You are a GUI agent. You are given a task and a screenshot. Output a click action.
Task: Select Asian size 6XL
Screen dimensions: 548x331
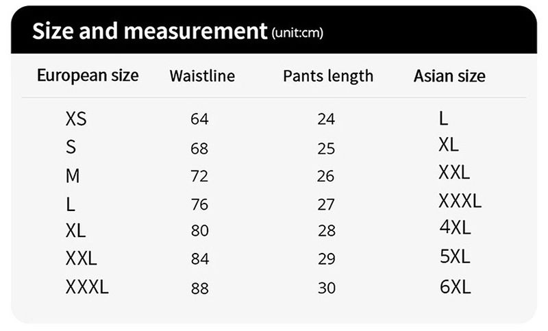[455, 287]
